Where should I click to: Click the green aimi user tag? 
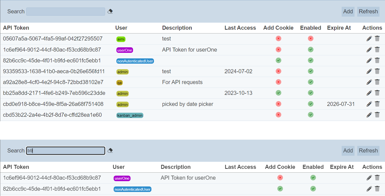pyautogui.click(x=121, y=39)
